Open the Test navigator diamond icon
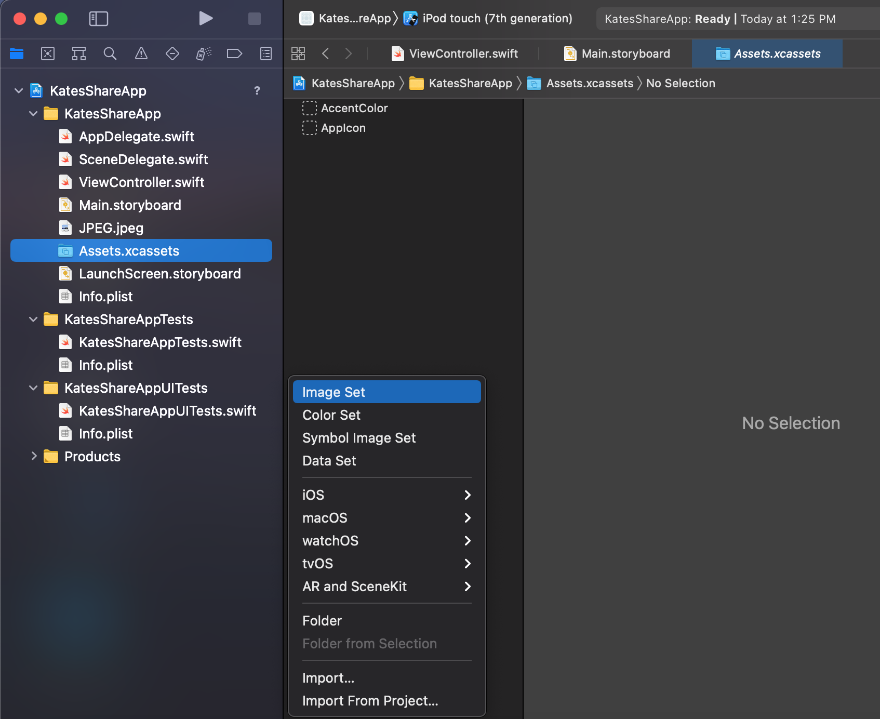Image resolution: width=880 pixels, height=719 pixels. pos(172,54)
